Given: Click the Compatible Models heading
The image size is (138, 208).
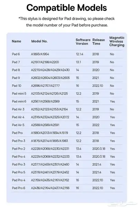Looking at the screenshot, I should click(x=67, y=8).
